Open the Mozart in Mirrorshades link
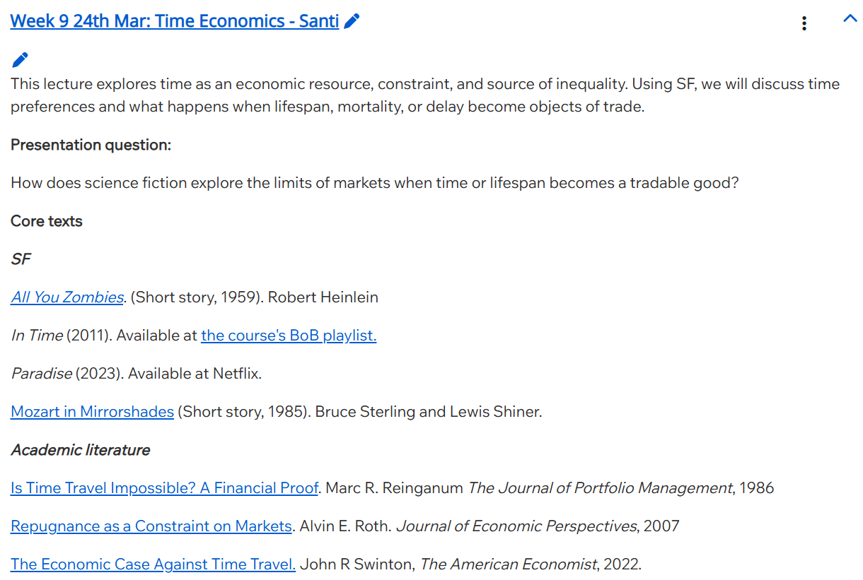This screenshot has height=580, width=863. tap(92, 412)
